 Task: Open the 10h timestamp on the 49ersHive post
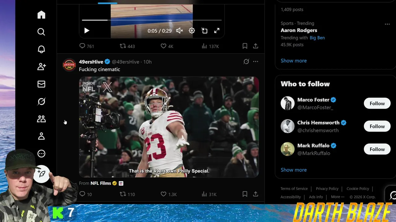147,62
